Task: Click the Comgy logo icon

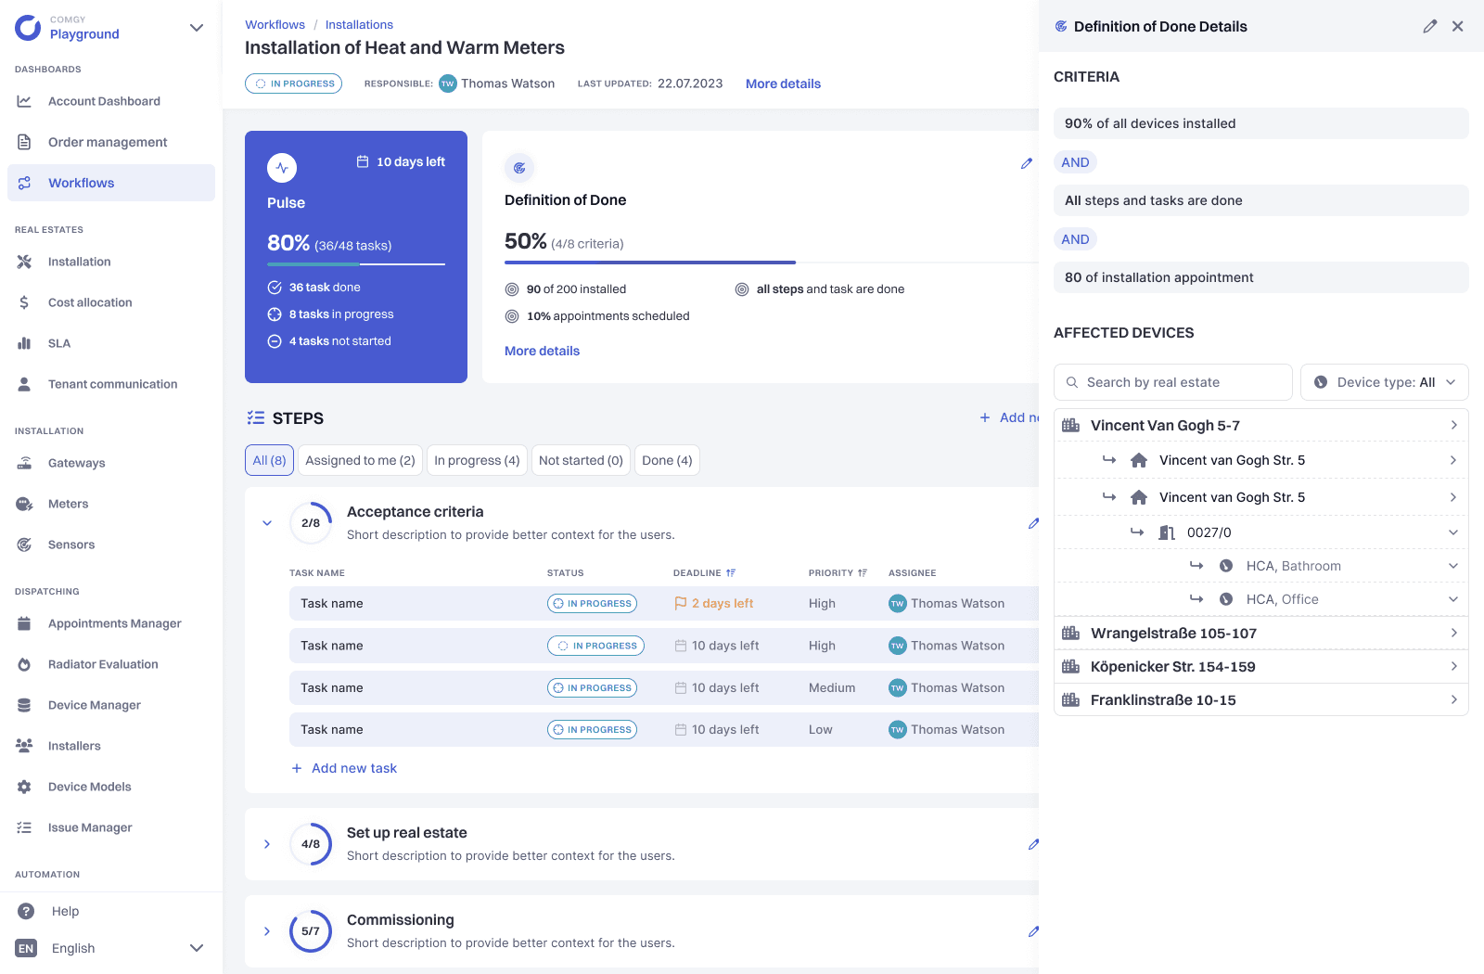Action: pos(28,28)
